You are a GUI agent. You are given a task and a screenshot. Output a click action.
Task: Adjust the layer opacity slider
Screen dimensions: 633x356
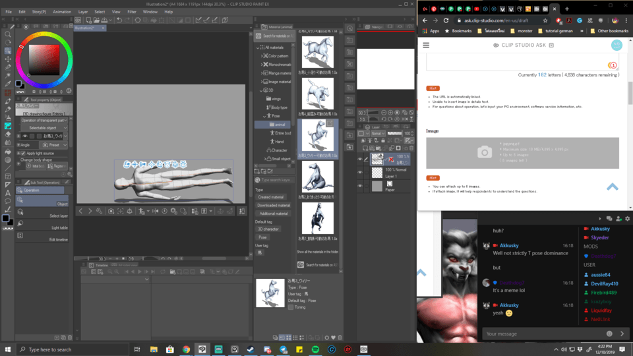(x=395, y=134)
